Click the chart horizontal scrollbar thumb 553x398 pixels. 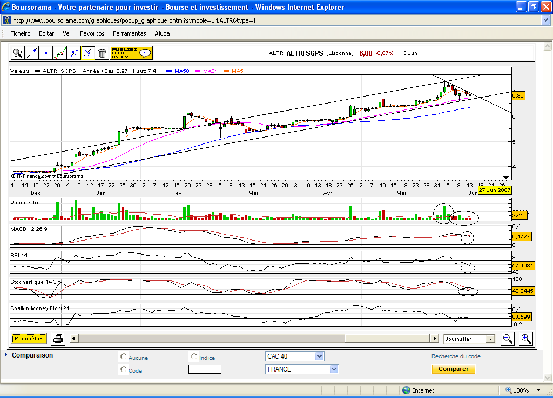tap(211, 339)
